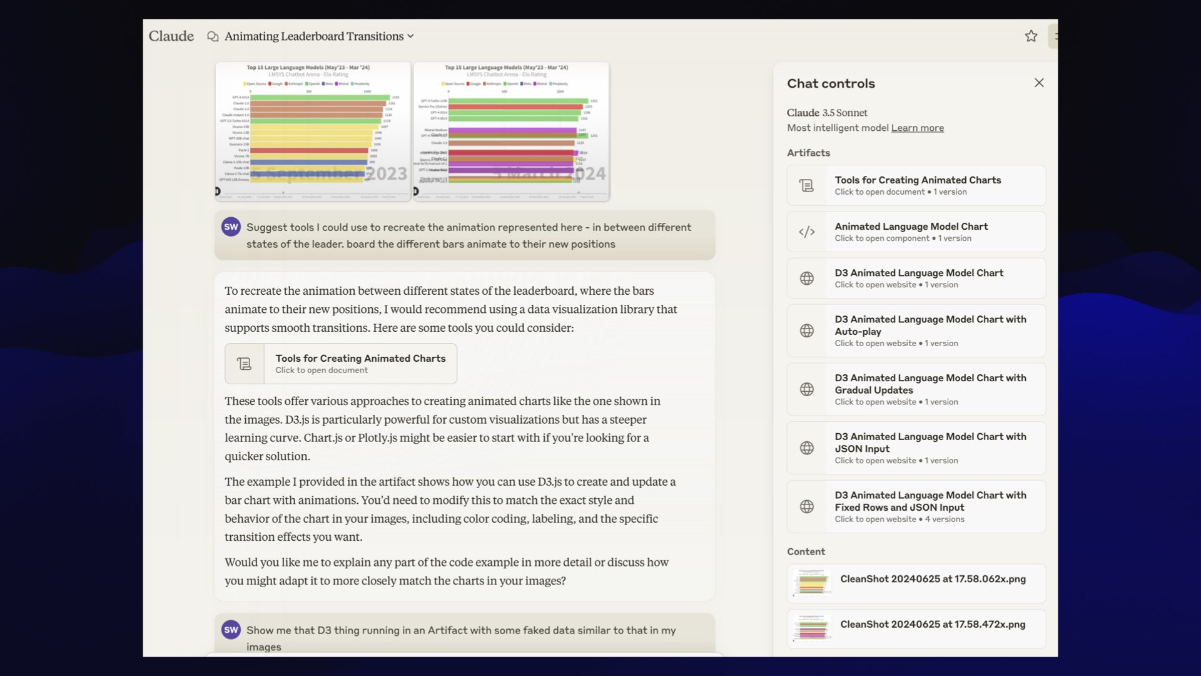
Task: Click the globe icon beside the Auto-play artifact
Action: (x=807, y=330)
